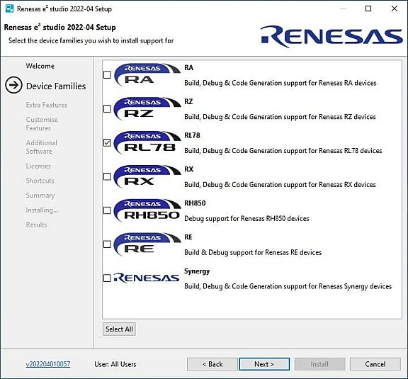Click the Renesas RA family logo
Screen dimensions: 408x379
147,75
